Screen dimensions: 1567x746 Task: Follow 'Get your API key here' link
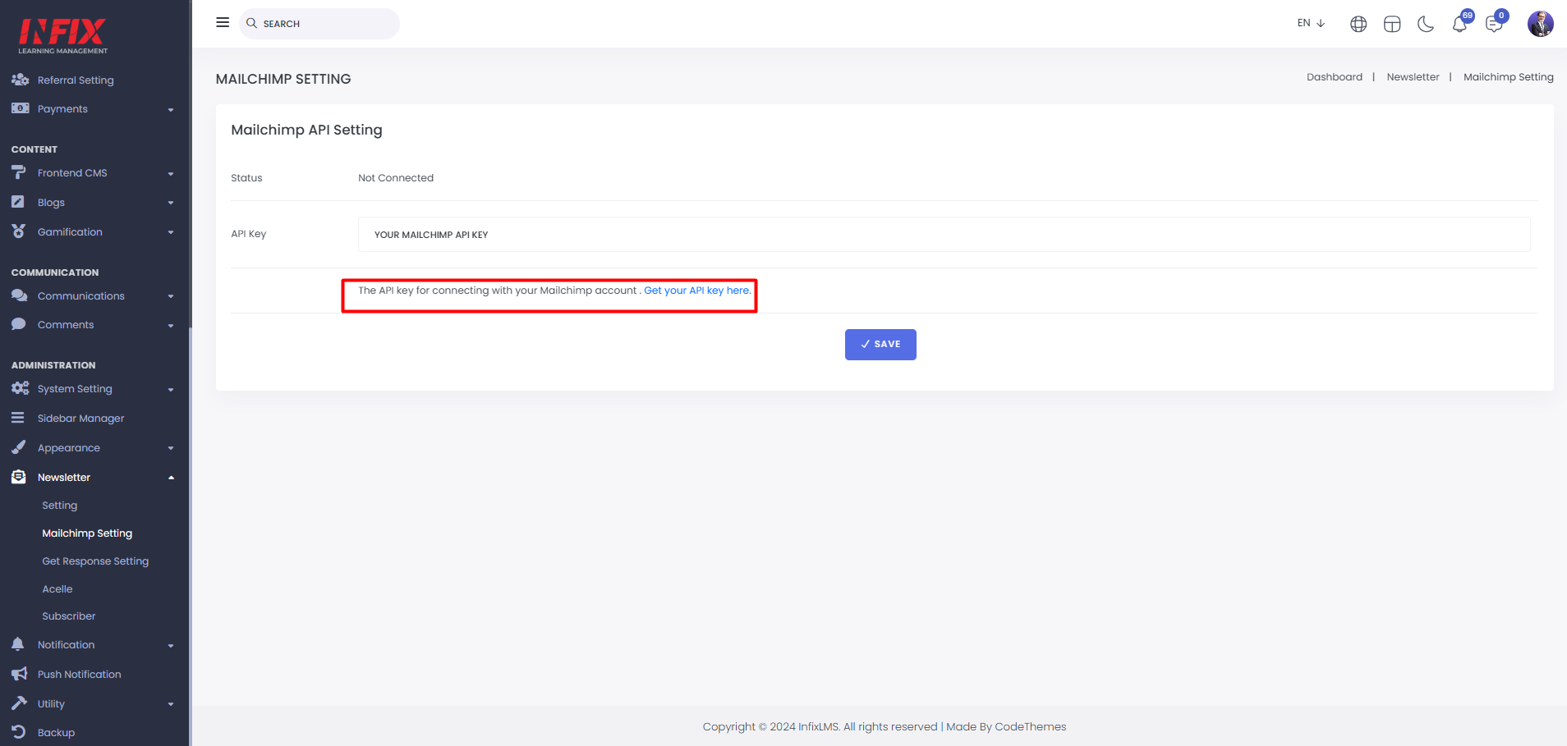(697, 291)
